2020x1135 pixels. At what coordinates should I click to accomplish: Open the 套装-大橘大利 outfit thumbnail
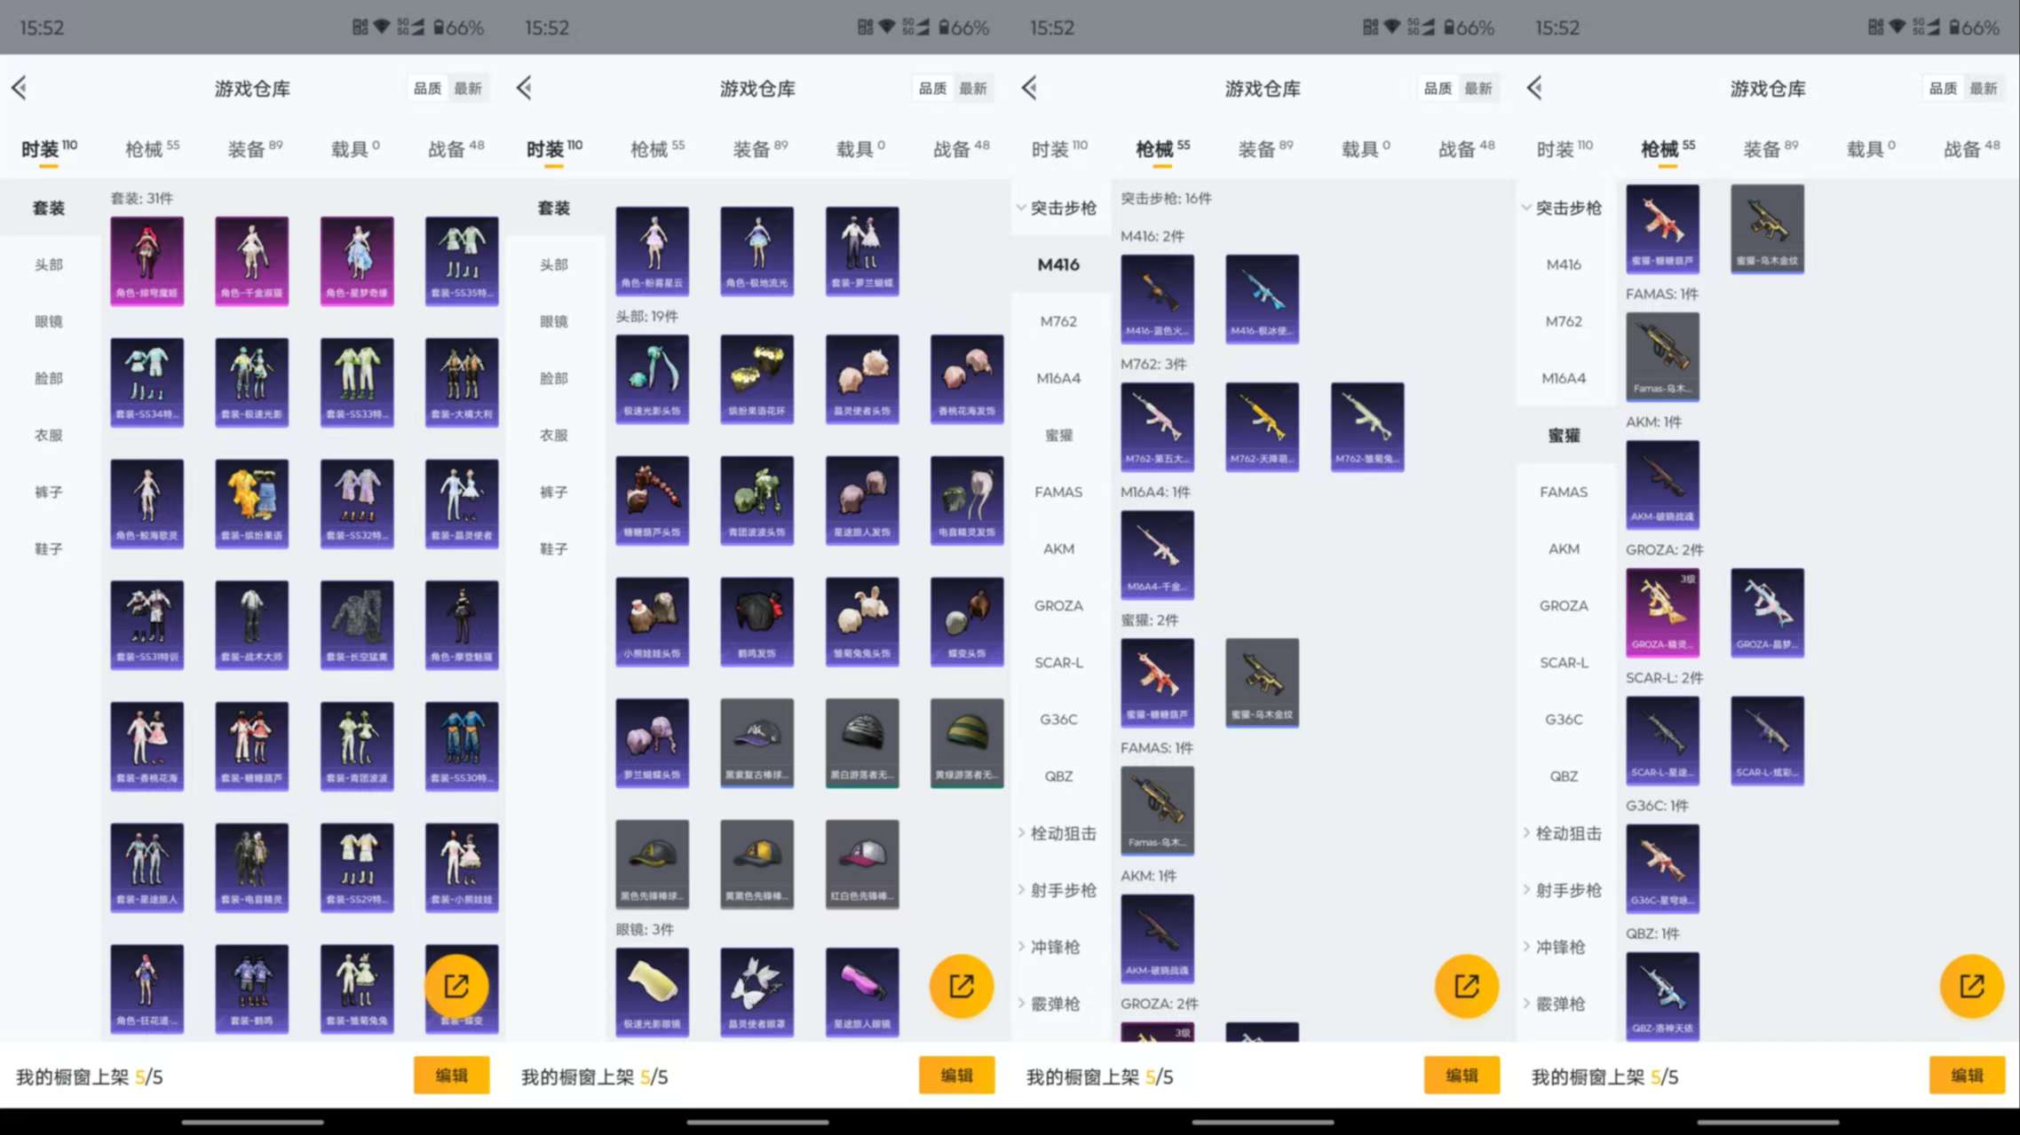click(462, 382)
